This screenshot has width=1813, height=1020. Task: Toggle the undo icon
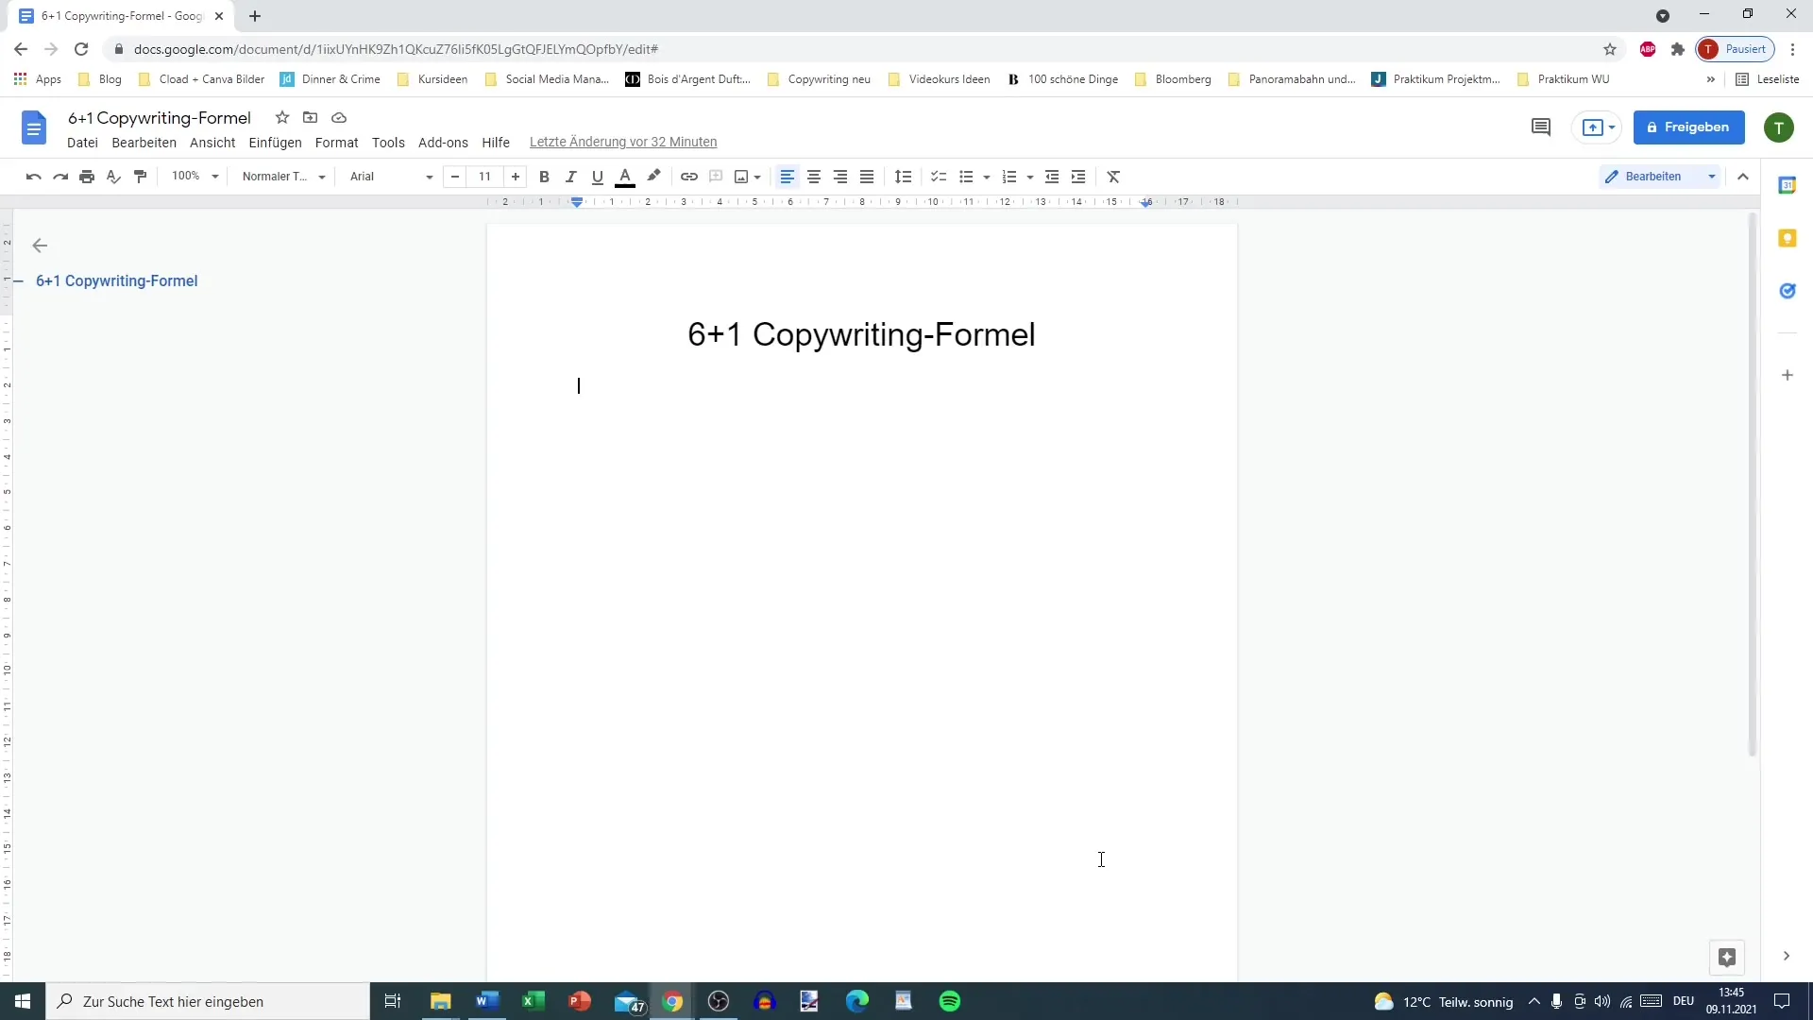pos(34,176)
